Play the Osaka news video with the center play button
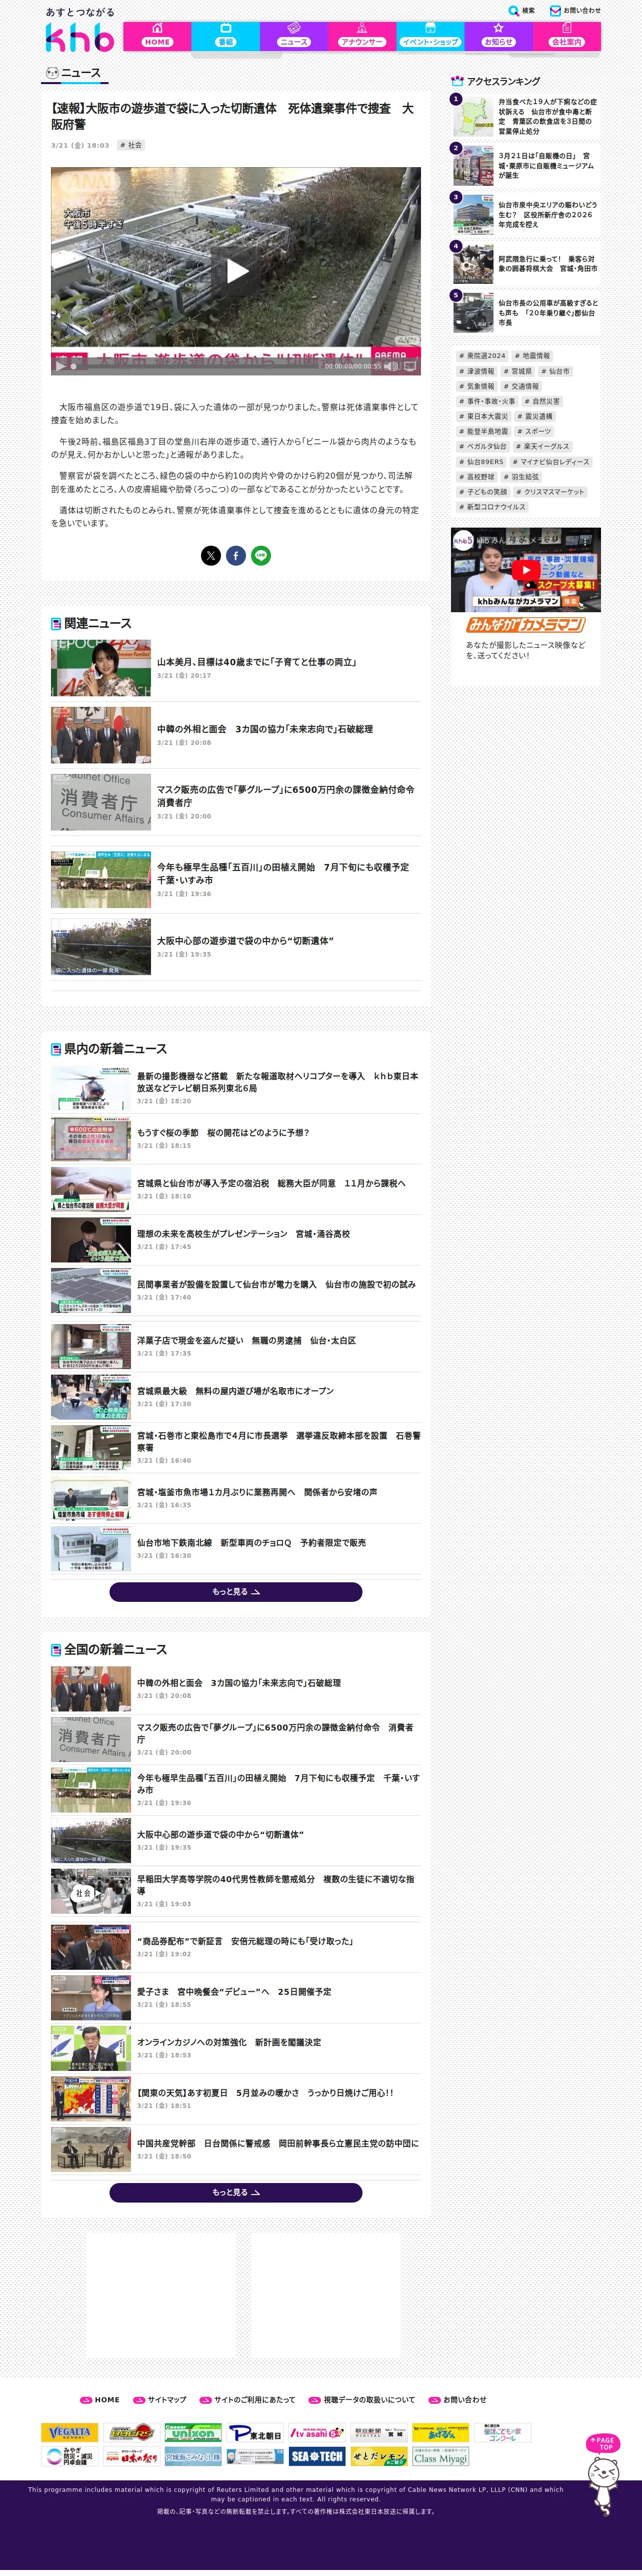 click(236, 271)
